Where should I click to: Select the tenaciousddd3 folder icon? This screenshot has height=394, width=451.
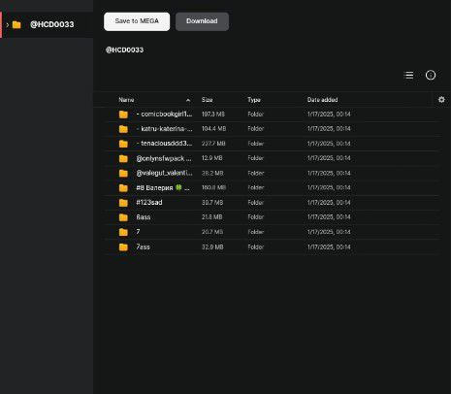[x=123, y=144]
